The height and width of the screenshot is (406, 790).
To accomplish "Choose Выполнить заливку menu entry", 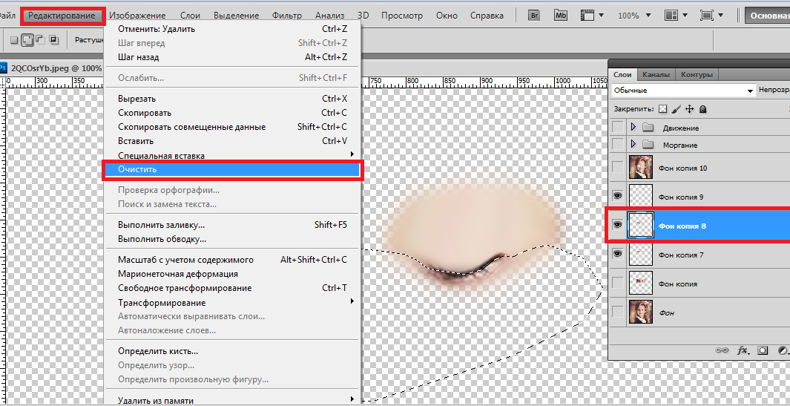I will 232,224.
